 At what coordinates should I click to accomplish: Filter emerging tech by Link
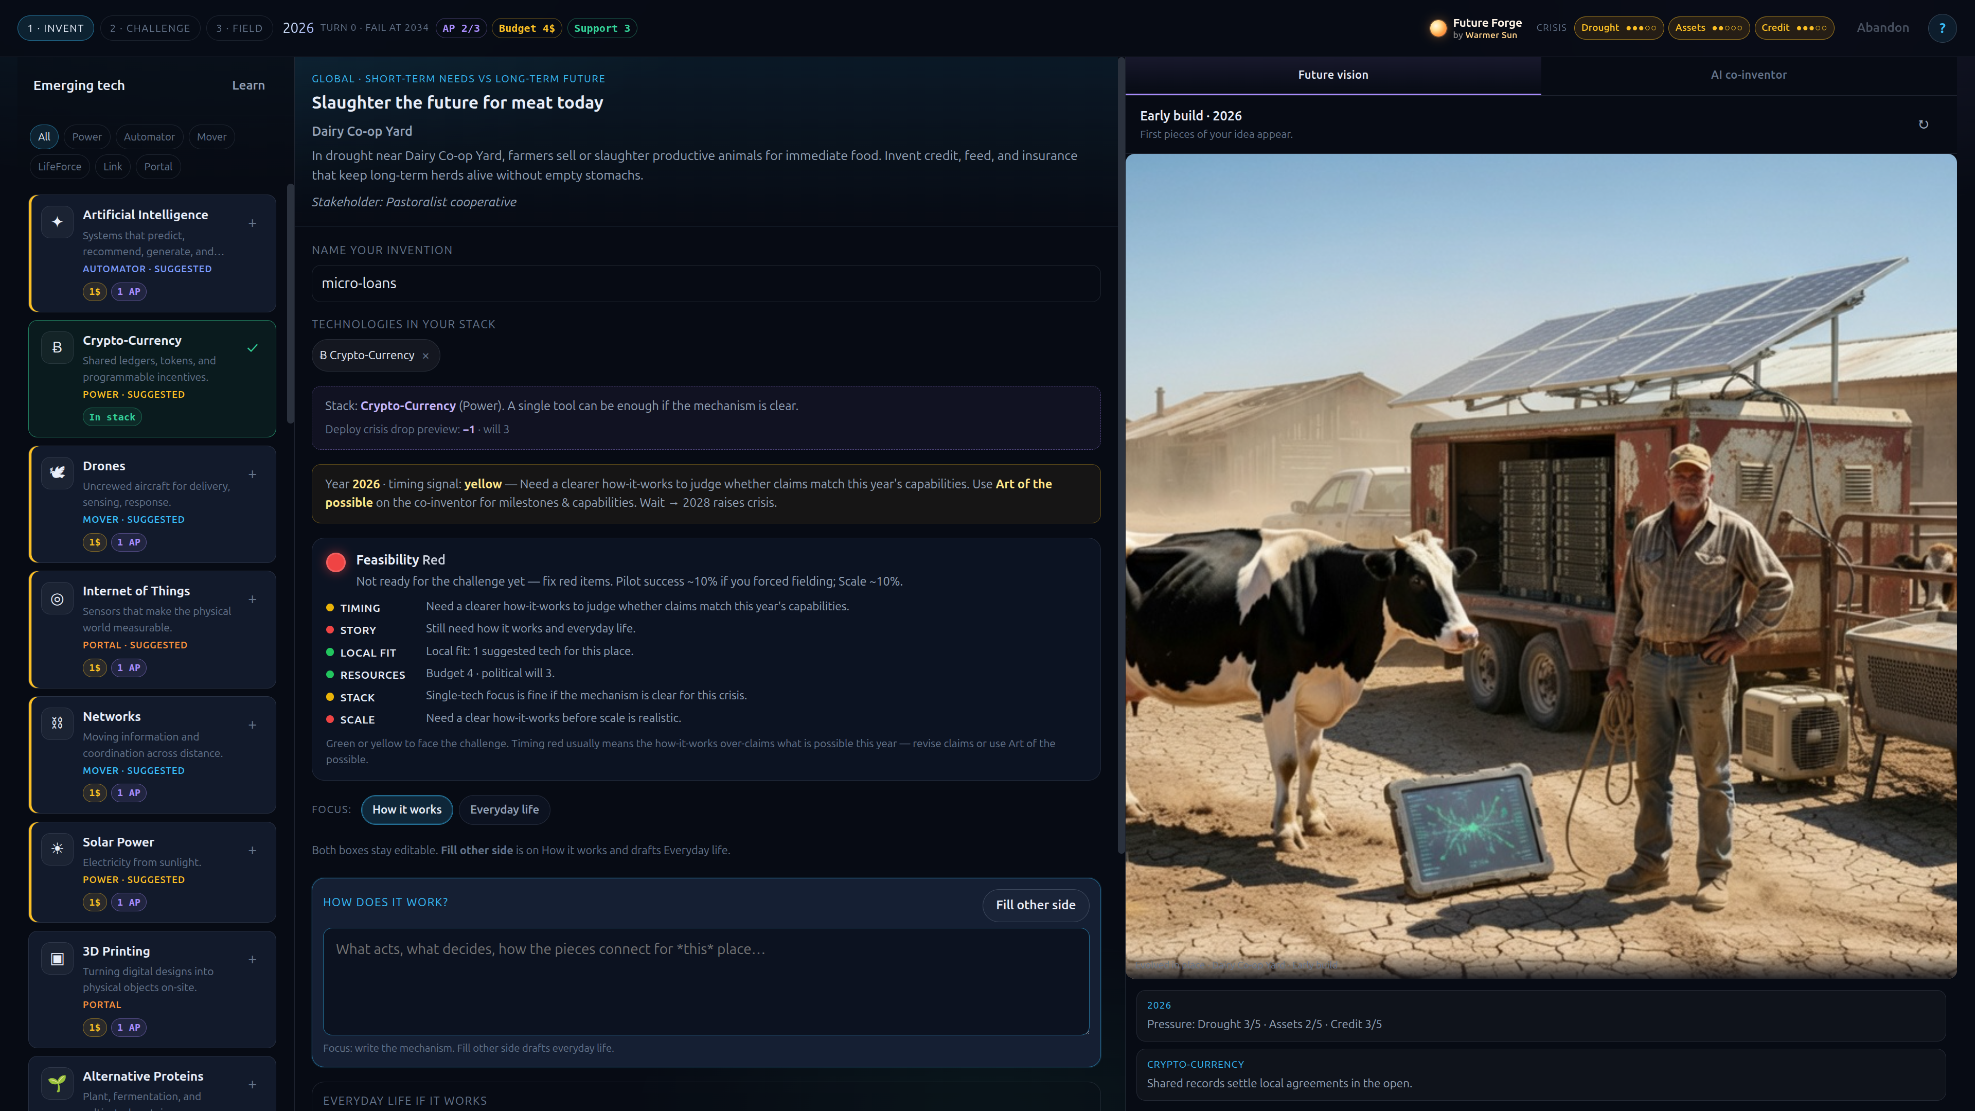(x=113, y=166)
